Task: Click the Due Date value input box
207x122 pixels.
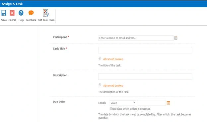Action: [x=151, y=103]
